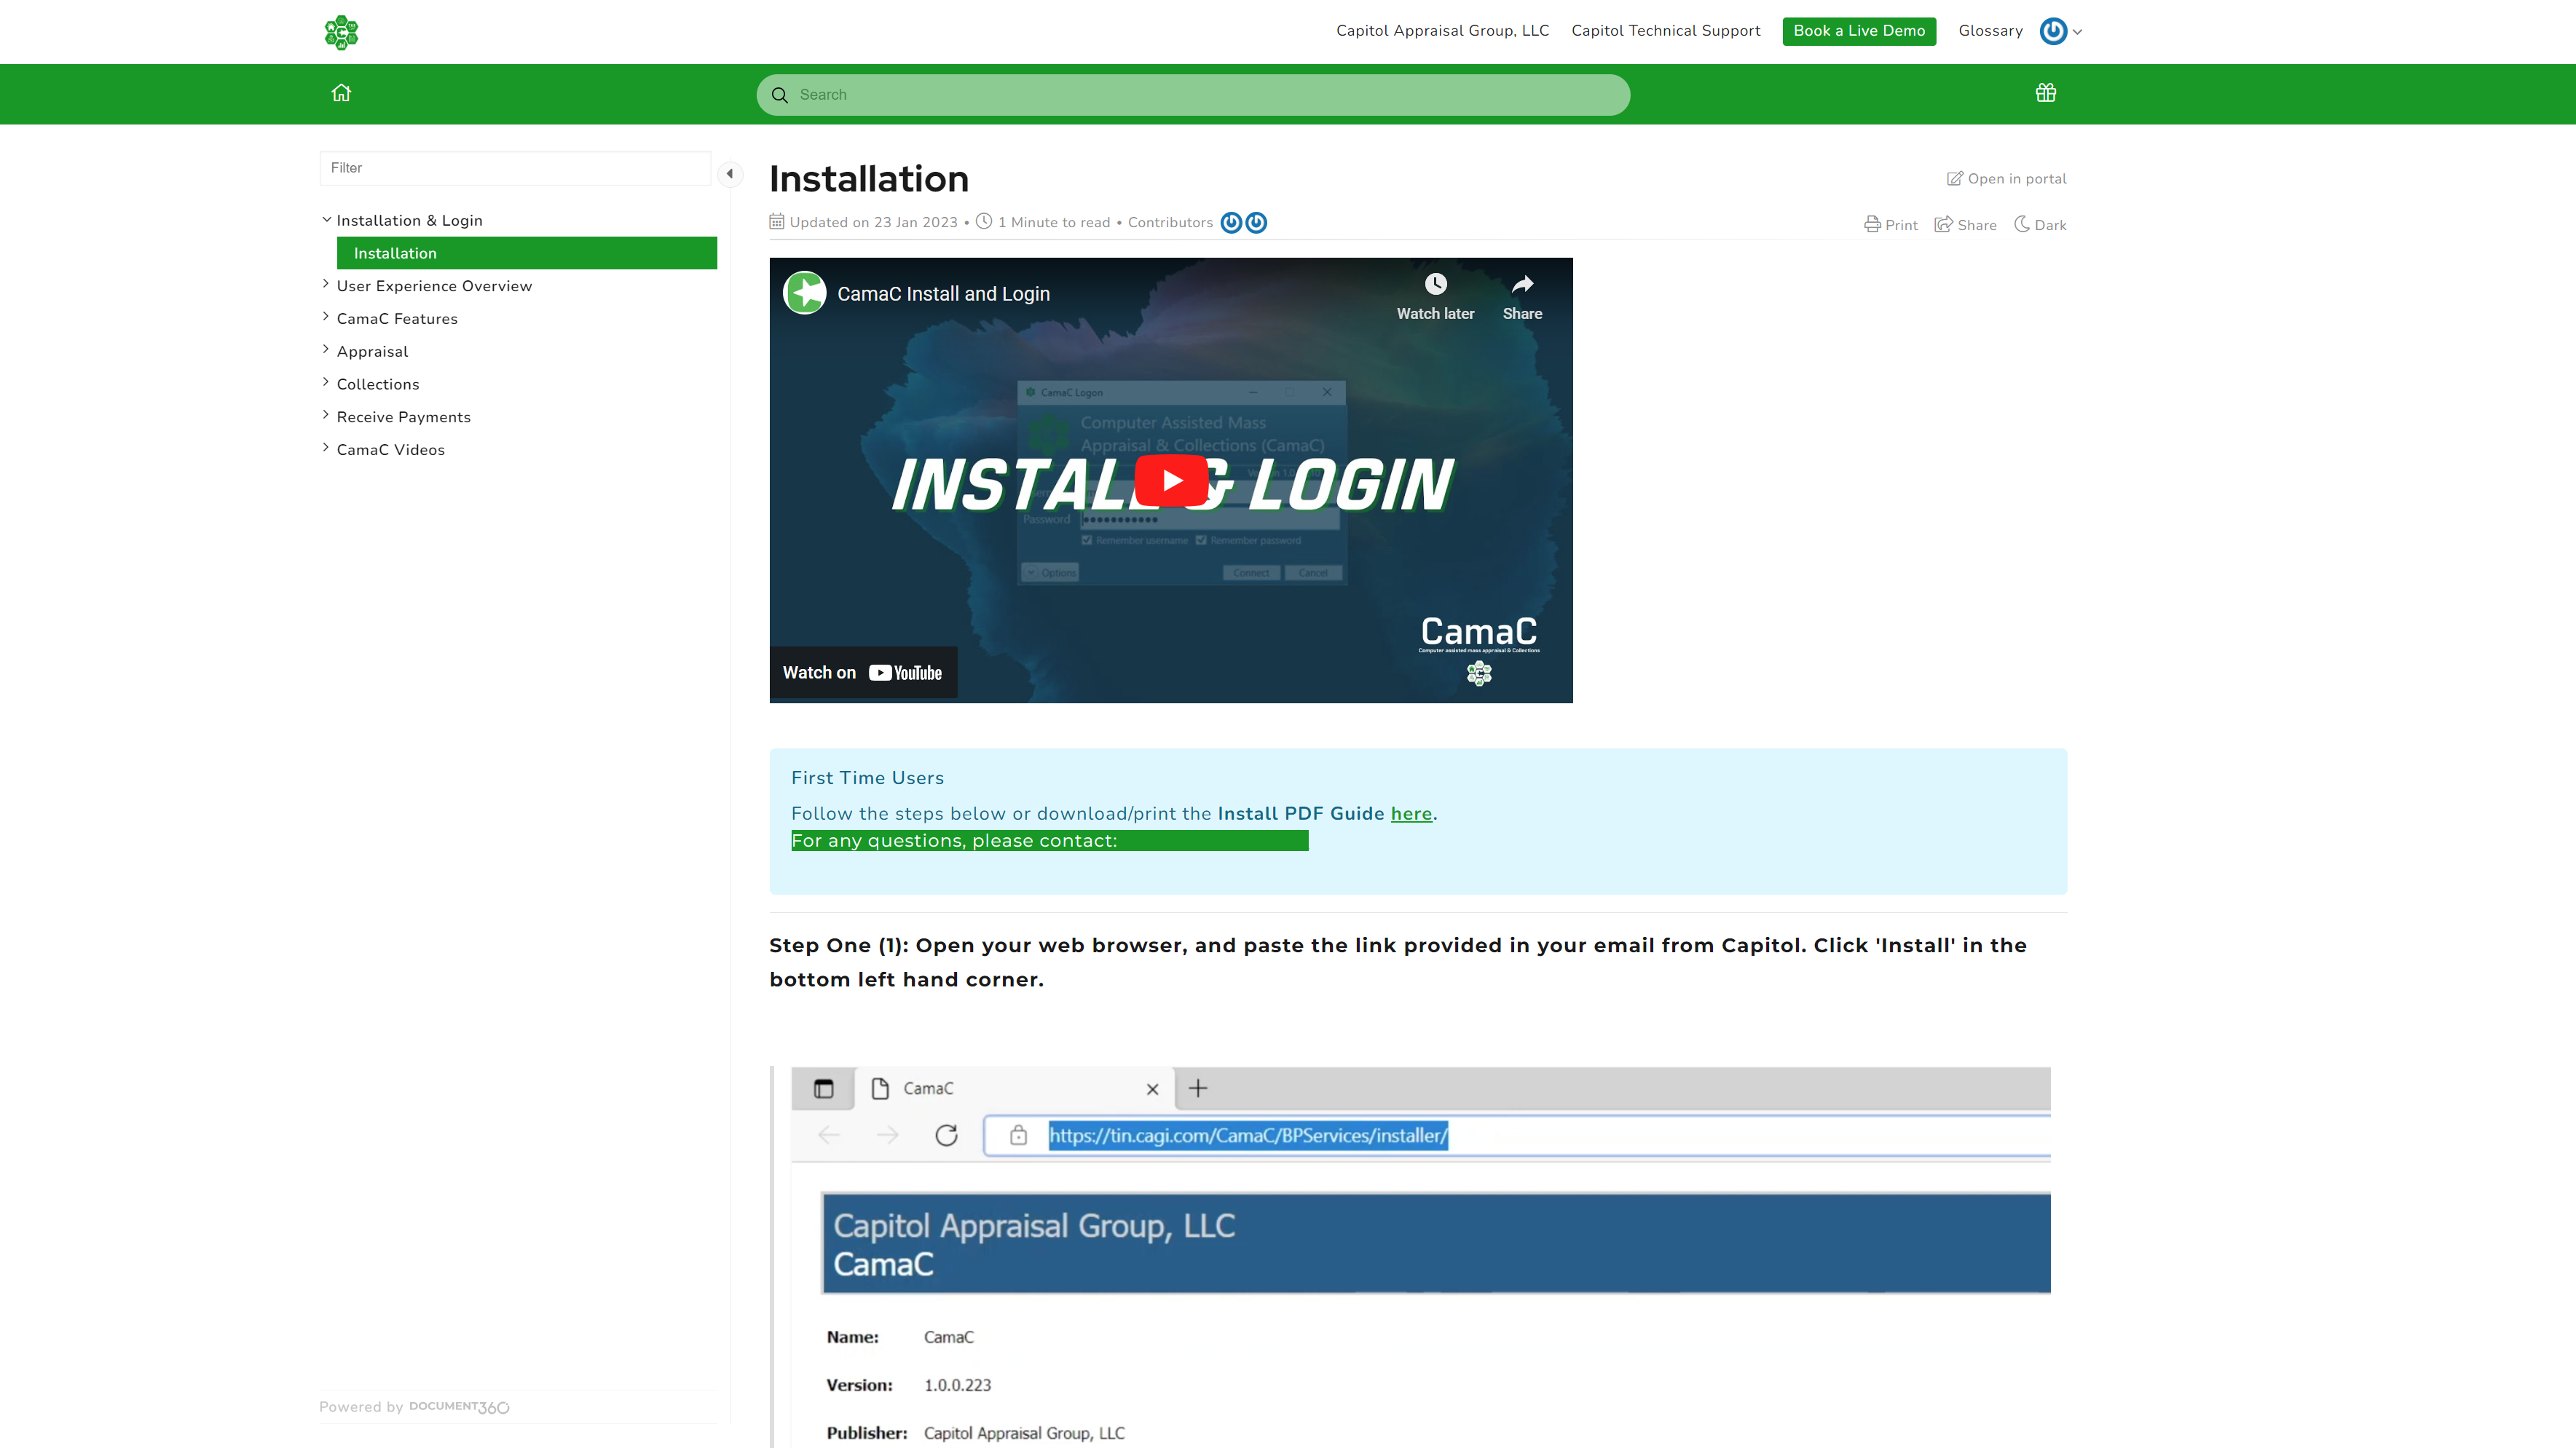
Task: Click the Watch later clock icon
Action: point(1435,285)
